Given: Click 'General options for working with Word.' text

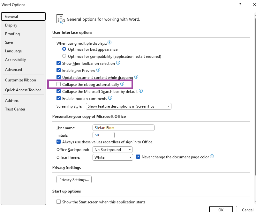Looking at the screenshot, I should (x=103, y=19).
